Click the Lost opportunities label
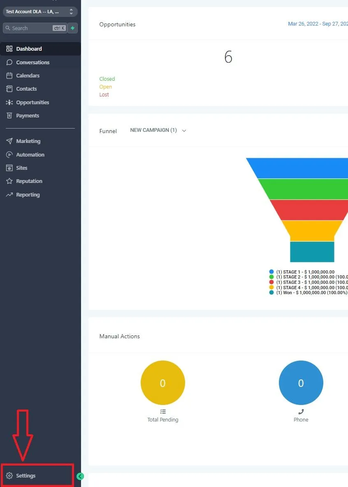This screenshot has height=487, width=348. 104,94
